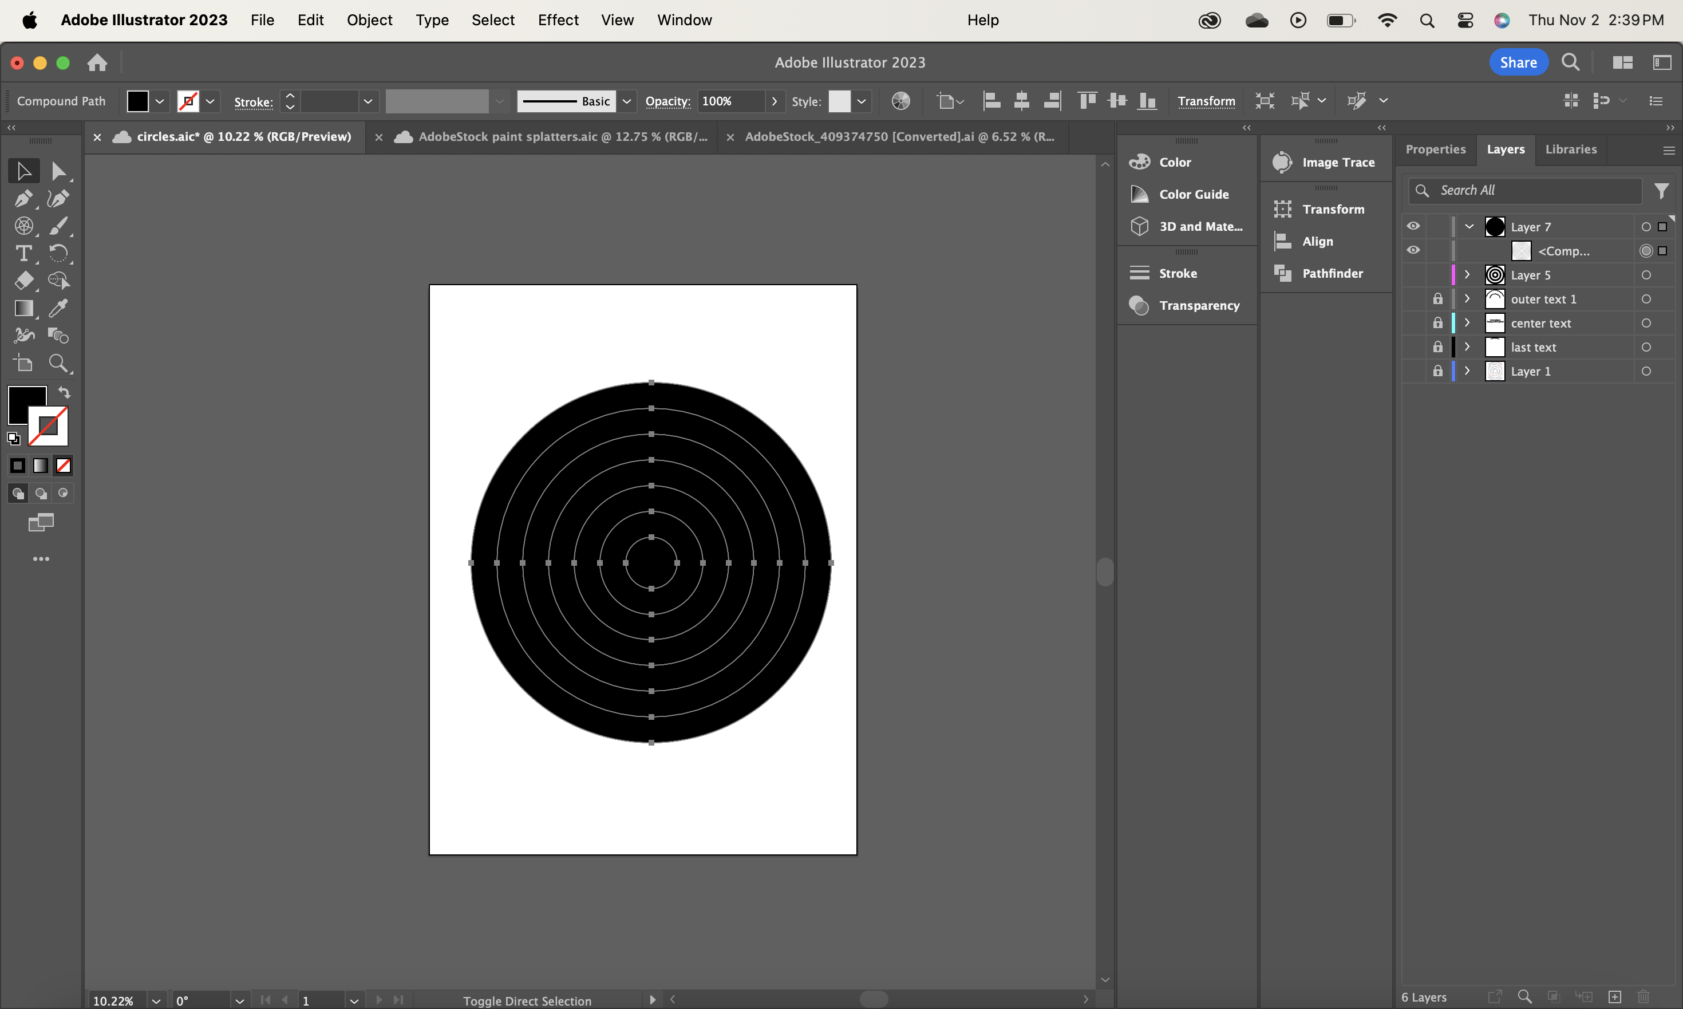Image resolution: width=1683 pixels, height=1009 pixels.
Task: Unlock the outer text 1 layer
Action: (1439, 298)
